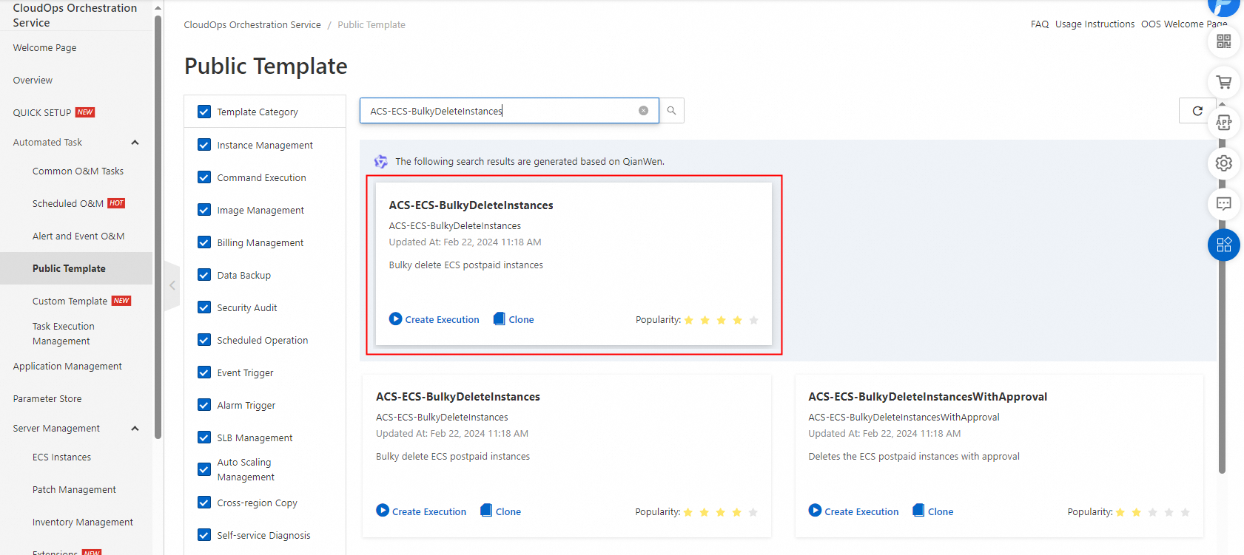The image size is (1244, 555).
Task: Uncheck SLB Management checkbox
Action: tap(204, 437)
